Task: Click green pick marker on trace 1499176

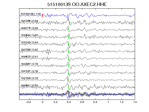Action: (x=68, y=30)
